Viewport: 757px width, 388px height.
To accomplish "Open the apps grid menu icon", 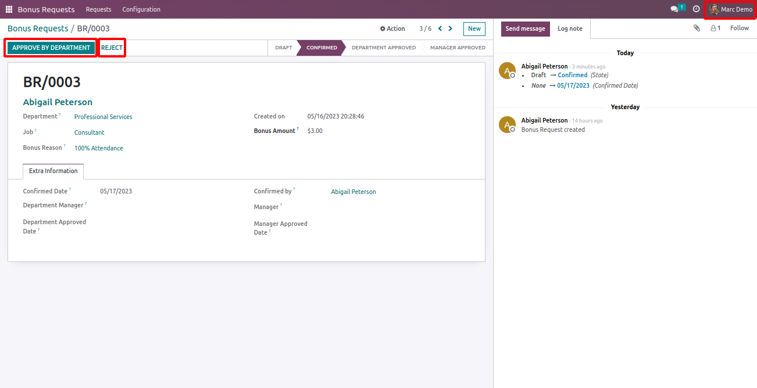I will pos(9,9).
